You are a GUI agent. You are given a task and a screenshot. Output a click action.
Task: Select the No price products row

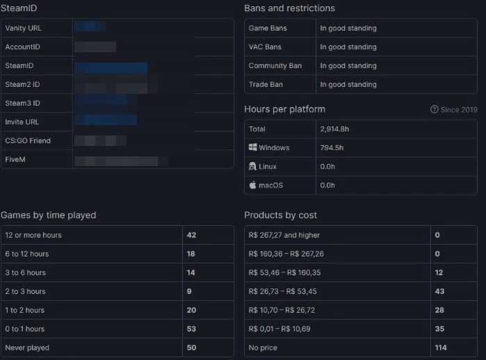[361, 347]
